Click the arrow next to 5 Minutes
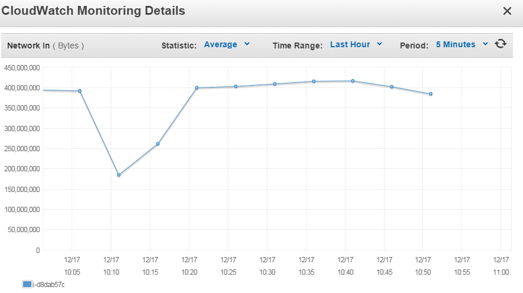 pos(485,44)
